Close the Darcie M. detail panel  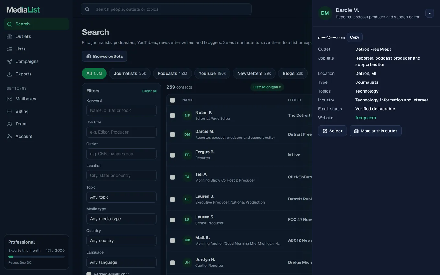pyautogui.click(x=430, y=13)
